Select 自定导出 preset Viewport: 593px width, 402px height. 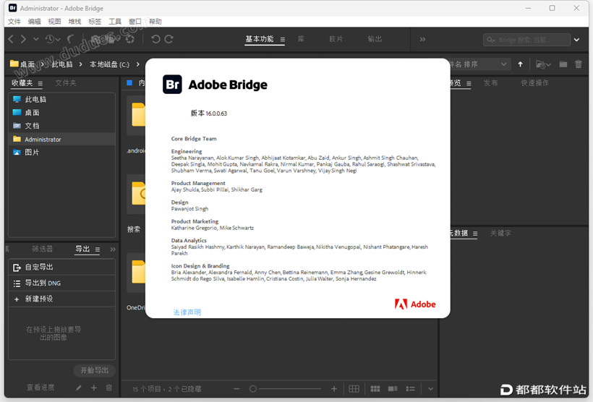(x=62, y=268)
